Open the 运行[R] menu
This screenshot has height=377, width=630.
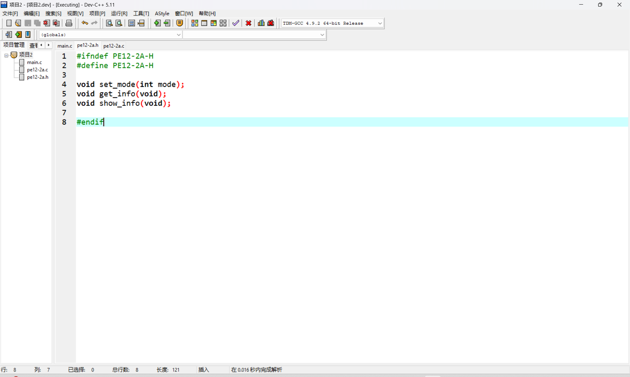[x=119, y=13]
